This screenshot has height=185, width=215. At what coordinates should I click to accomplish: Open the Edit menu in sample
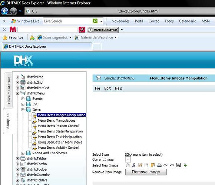107,88
